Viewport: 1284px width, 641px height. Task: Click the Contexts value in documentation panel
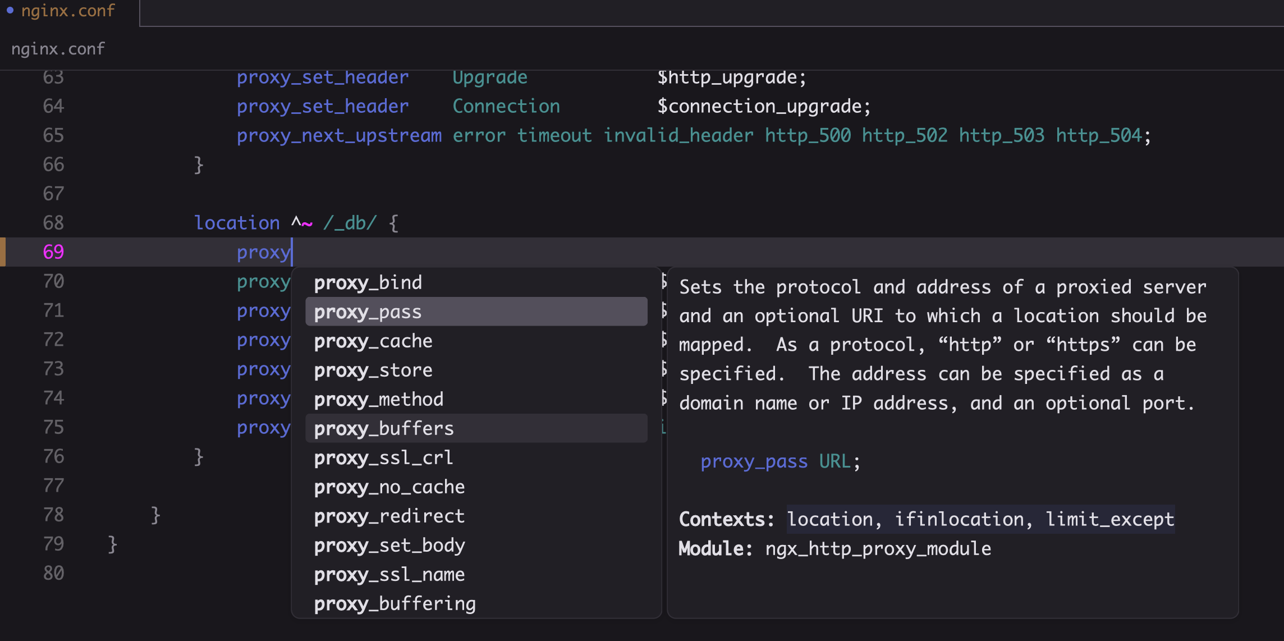pos(980,519)
